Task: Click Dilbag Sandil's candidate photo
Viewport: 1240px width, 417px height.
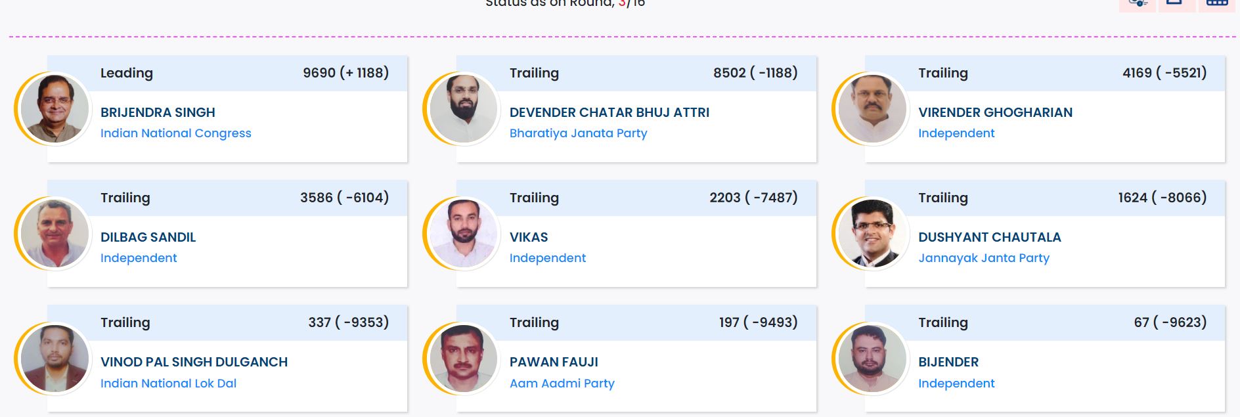Action: click(55, 234)
